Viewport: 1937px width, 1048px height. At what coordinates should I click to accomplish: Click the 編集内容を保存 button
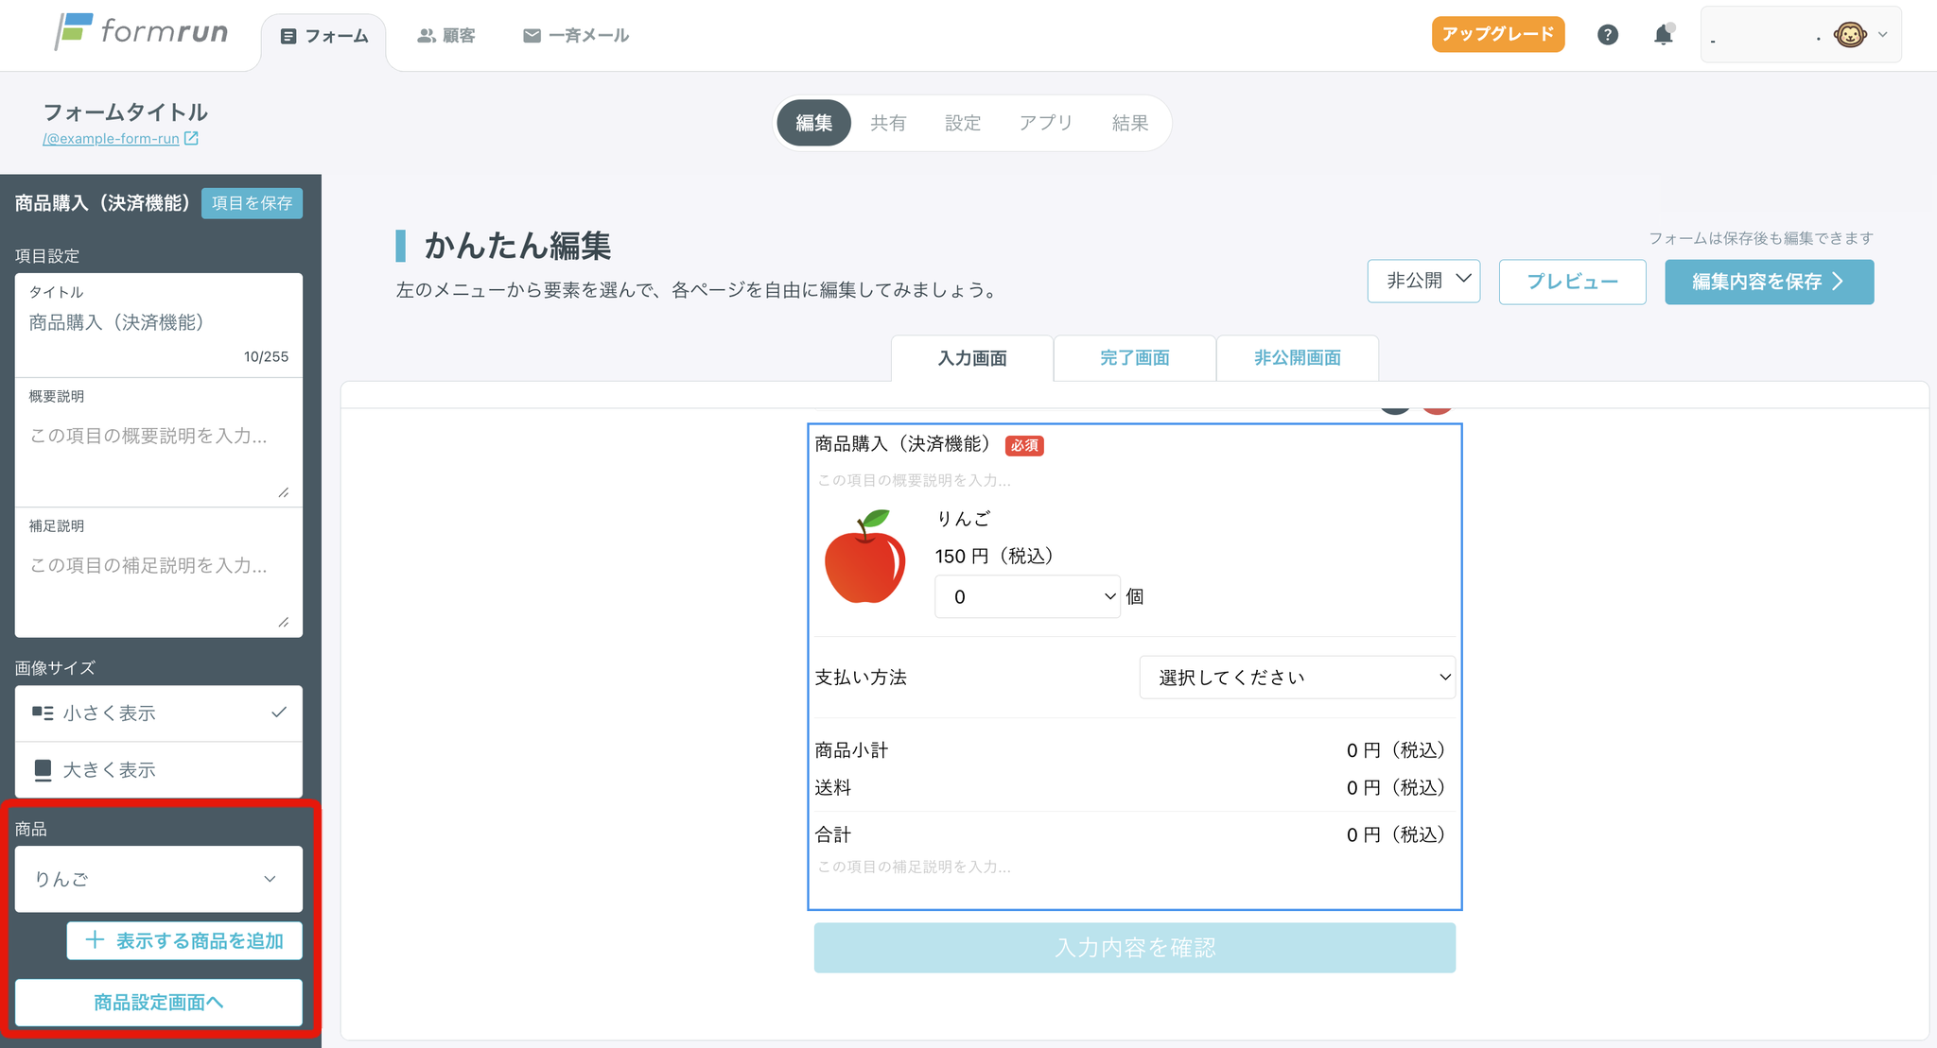(x=1769, y=282)
